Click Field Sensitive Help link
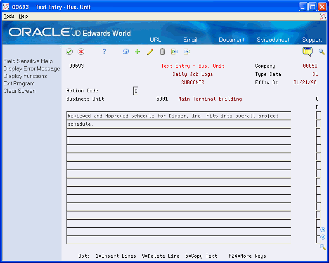Image resolution: width=329 pixels, height=263 pixels. pyautogui.click(x=28, y=61)
